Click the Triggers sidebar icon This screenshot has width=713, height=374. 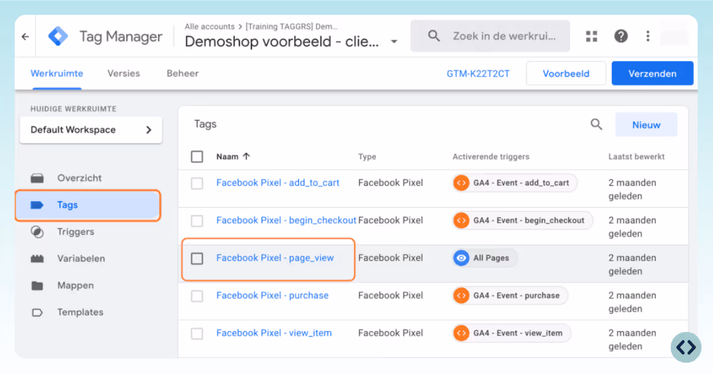point(37,232)
